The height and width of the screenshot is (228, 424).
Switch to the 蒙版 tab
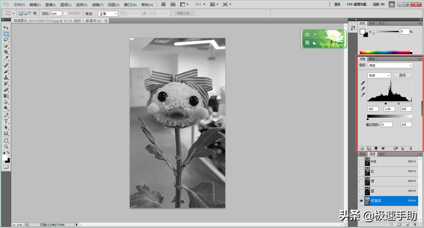coord(372,59)
